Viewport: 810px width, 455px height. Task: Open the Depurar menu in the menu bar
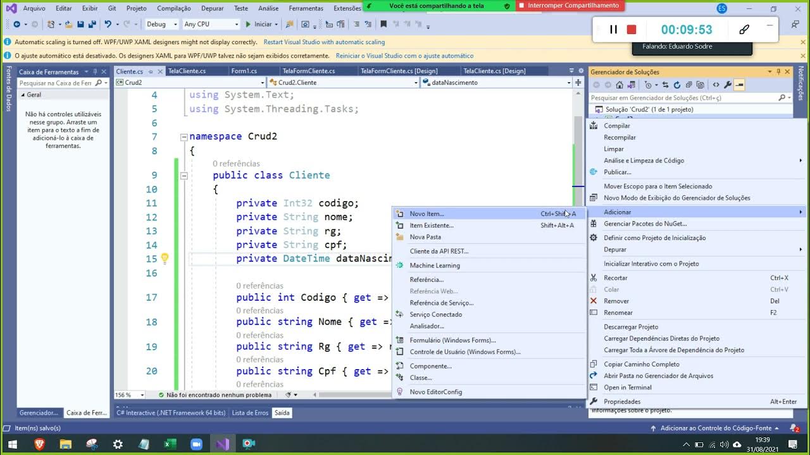212,8
